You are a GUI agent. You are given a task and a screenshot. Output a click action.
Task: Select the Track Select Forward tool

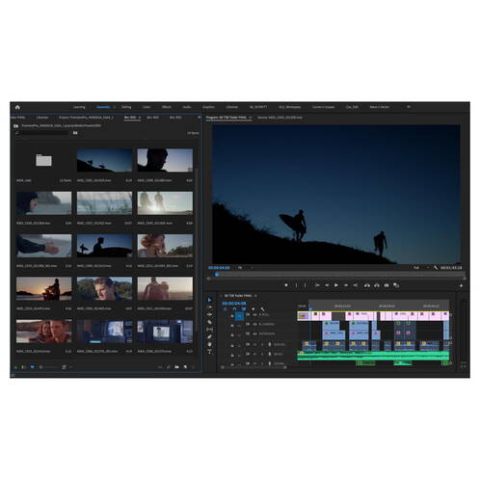(210, 307)
